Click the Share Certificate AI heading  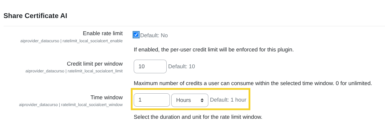pyautogui.click(x=35, y=16)
